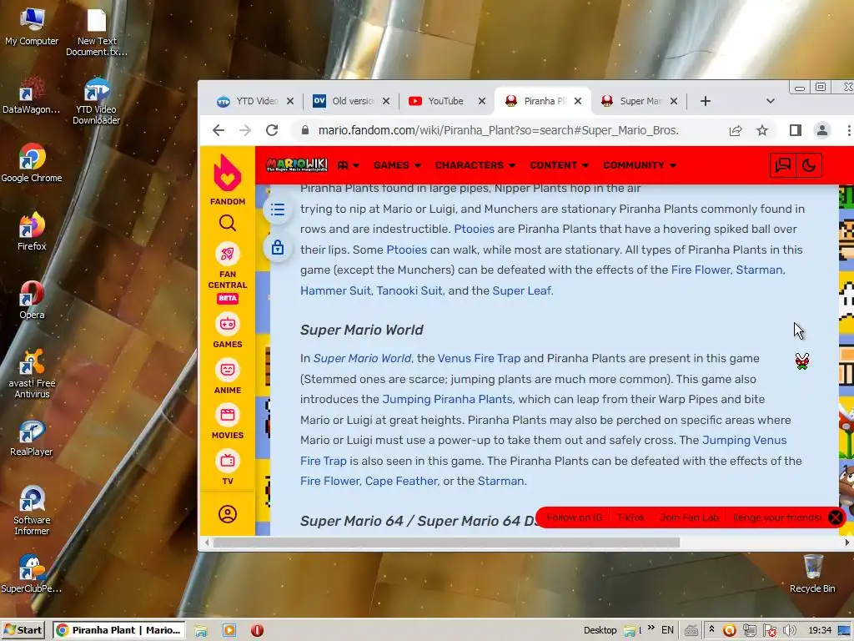This screenshot has width=854, height=641.
Task: Open the Movies section in Fandom sidebar
Action: [228, 421]
